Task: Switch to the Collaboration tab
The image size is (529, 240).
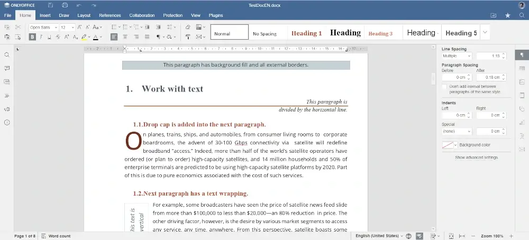Action: [x=142, y=15]
